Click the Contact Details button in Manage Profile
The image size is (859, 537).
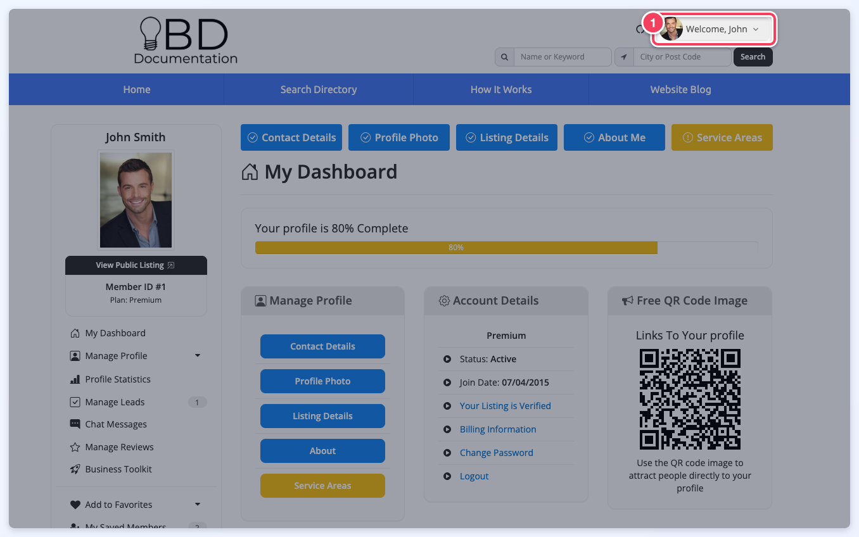322,346
